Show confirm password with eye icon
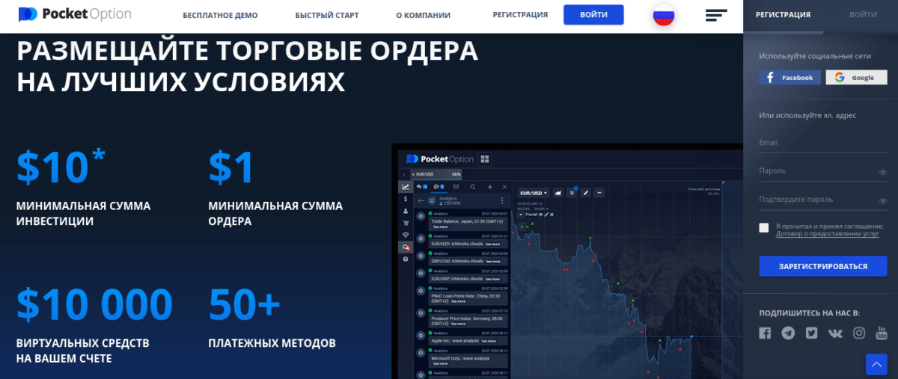The width and height of the screenshot is (898, 379). (x=882, y=200)
